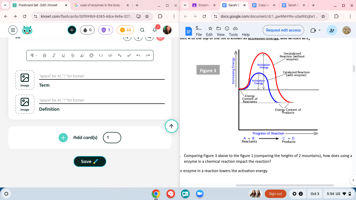Save the flashcard set
This screenshot has height=200, width=356.
[90, 161]
